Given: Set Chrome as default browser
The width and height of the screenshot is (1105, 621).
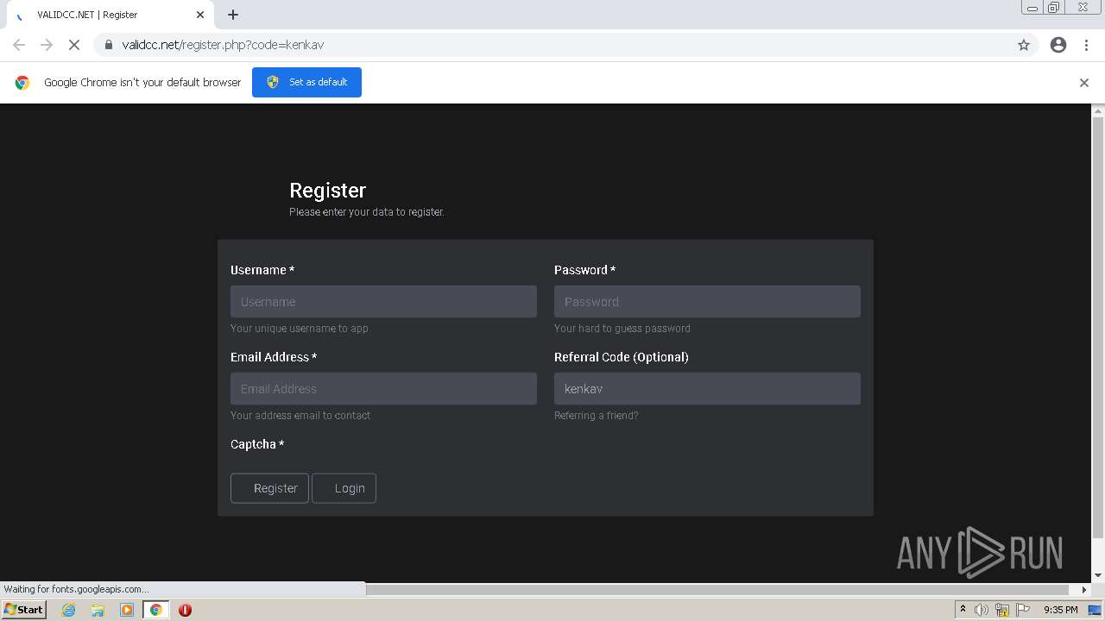Looking at the screenshot, I should 306,82.
